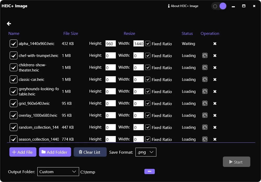Click loading spinner icon for chef-with-trumpet.heic
The height and width of the screenshot is (182, 261).
click(x=205, y=56)
